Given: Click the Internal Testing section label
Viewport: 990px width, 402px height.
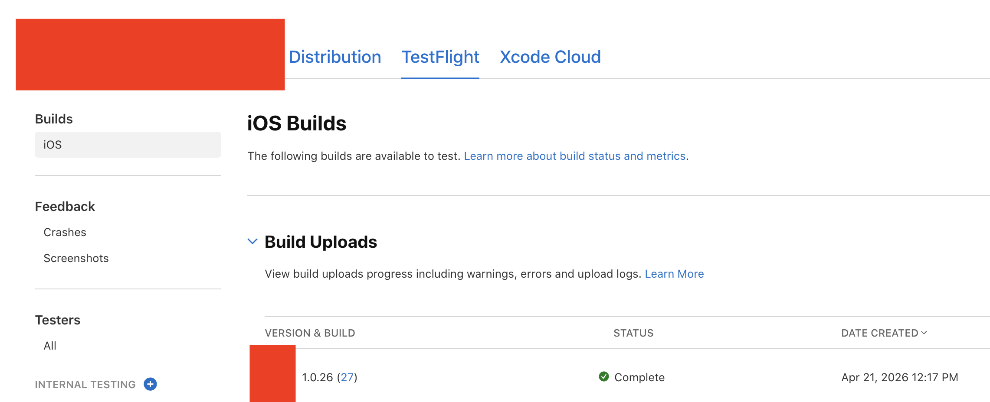Looking at the screenshot, I should click(85, 385).
